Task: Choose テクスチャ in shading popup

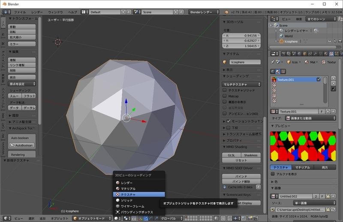Action: (x=139, y=194)
